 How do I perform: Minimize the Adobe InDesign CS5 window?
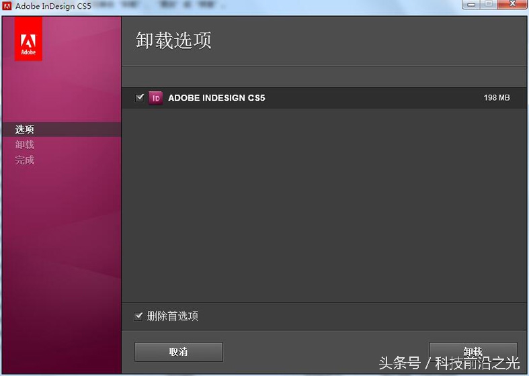[472, 5]
